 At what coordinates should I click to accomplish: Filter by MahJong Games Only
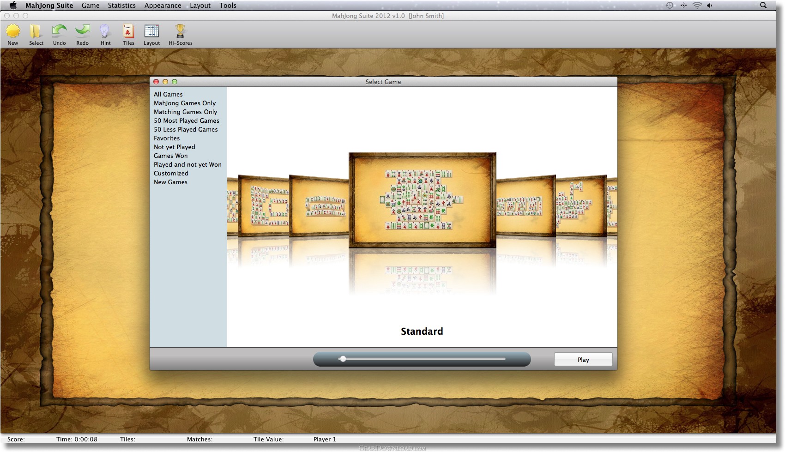tap(185, 103)
